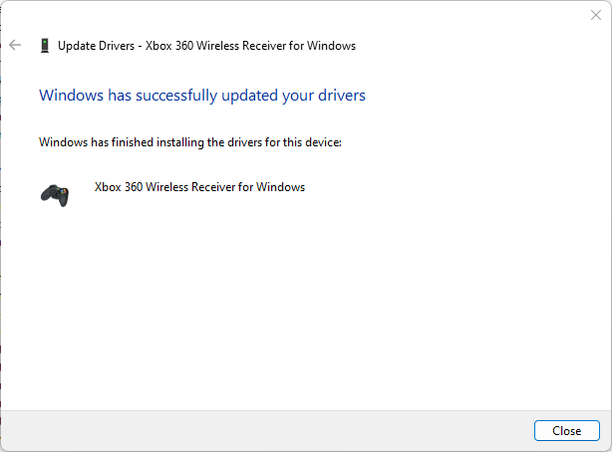Click the "Update Drivers" title text
The image size is (612, 452).
(x=96, y=45)
